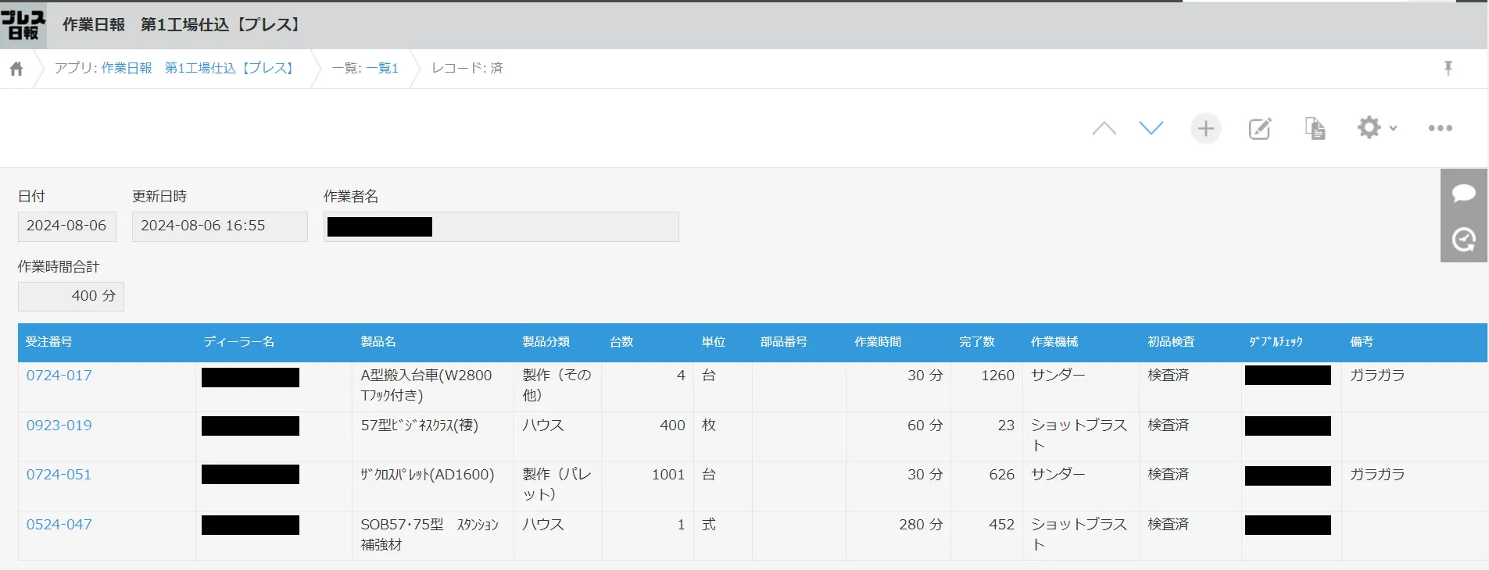
Task: Open the gear settings dropdown
Action: (1376, 128)
